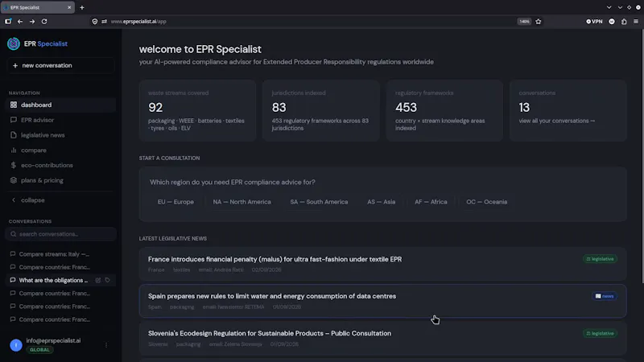Open the regulatory frameworks card
The height and width of the screenshot is (362, 644).
[444, 111]
